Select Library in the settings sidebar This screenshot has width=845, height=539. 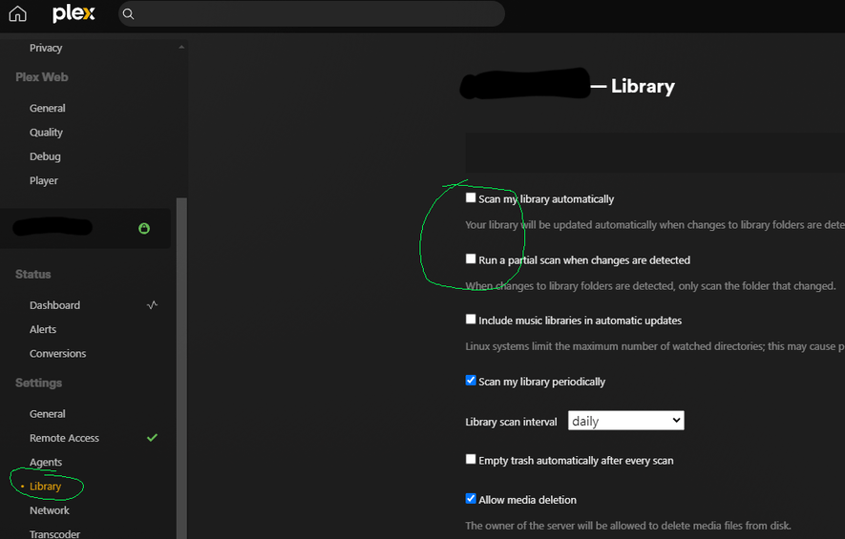click(x=45, y=487)
